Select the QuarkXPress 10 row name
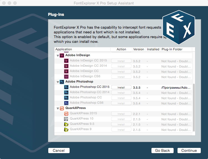The image size is (208, 159). point(82,118)
